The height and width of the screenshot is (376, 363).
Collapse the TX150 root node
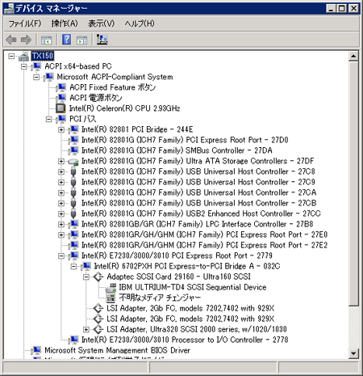[11, 56]
